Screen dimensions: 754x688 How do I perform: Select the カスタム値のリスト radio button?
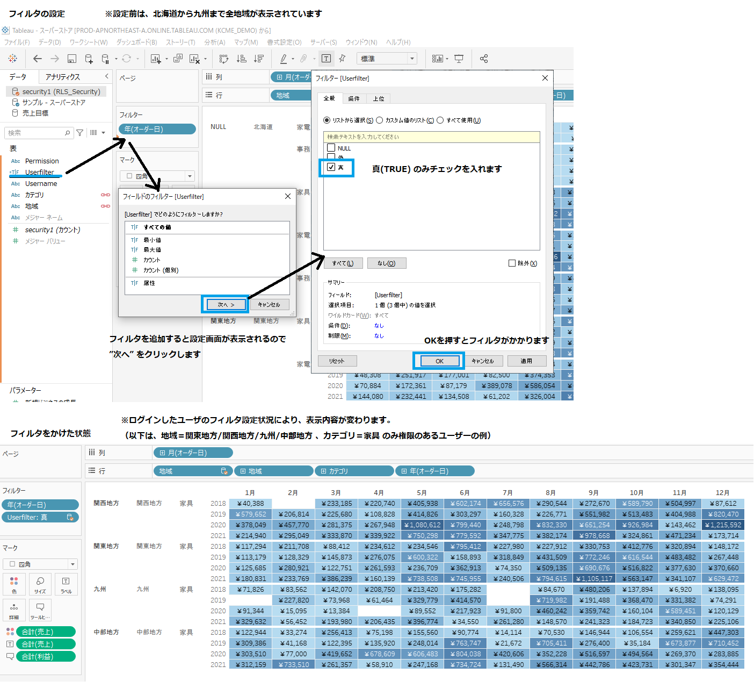pyautogui.click(x=380, y=120)
